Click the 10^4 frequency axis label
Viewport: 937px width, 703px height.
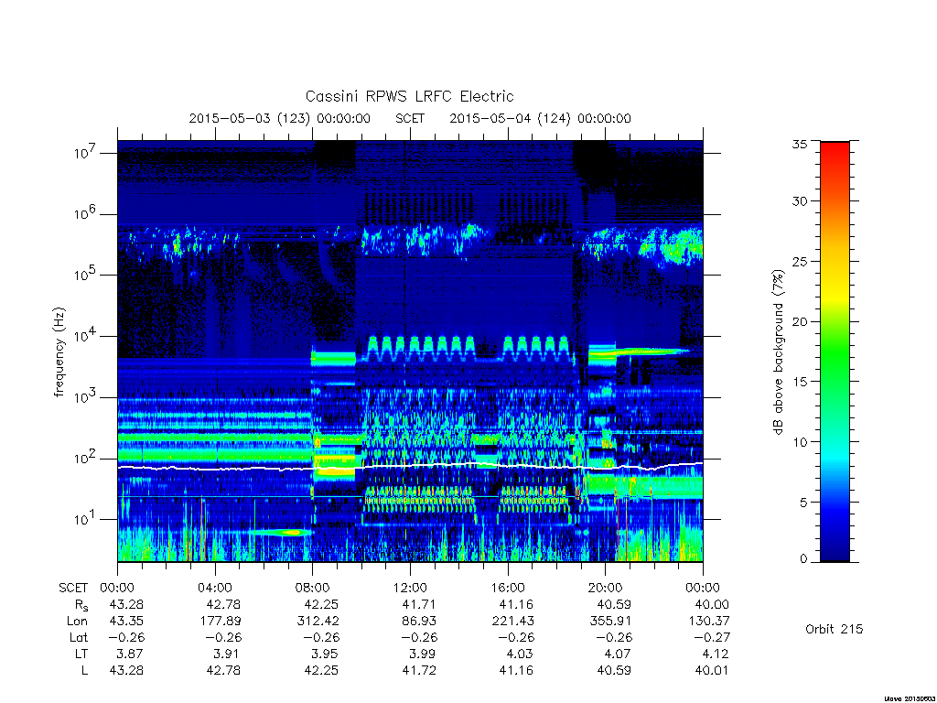[x=86, y=335]
